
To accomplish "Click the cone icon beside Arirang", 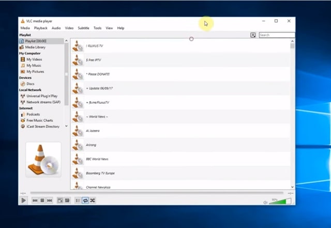I will pos(78,145).
